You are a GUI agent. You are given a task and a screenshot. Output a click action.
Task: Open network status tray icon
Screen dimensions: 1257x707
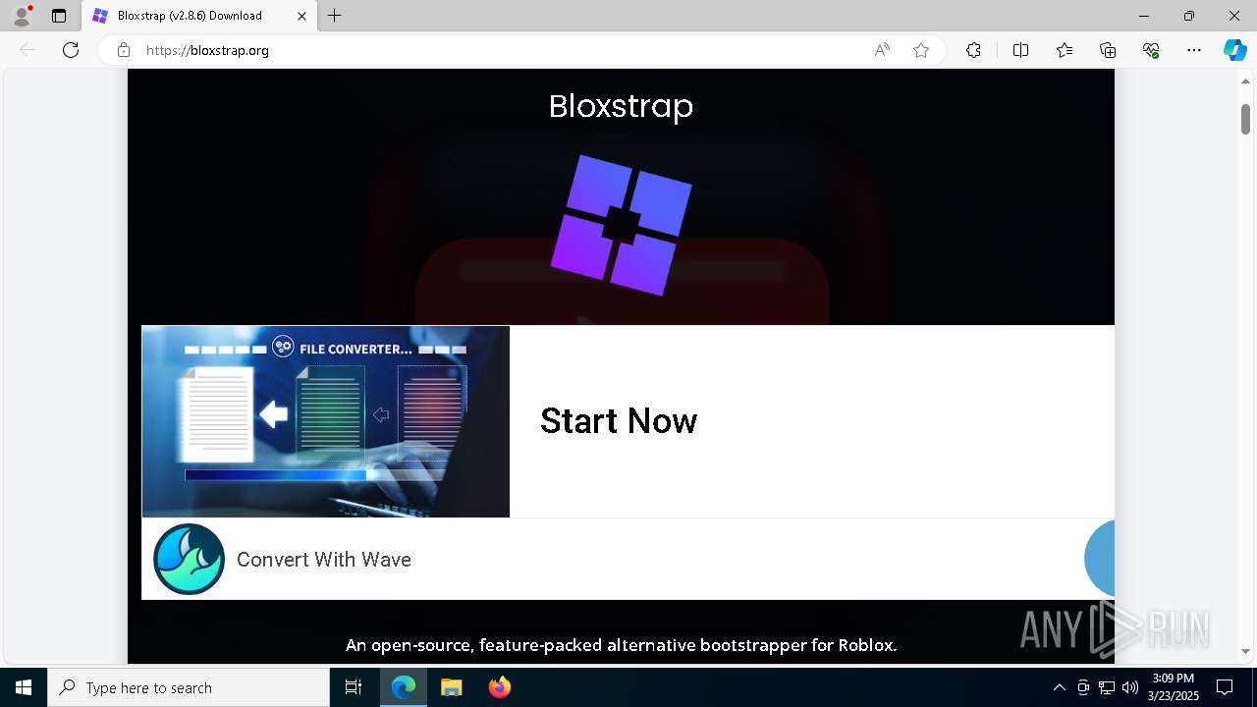coord(1107,687)
